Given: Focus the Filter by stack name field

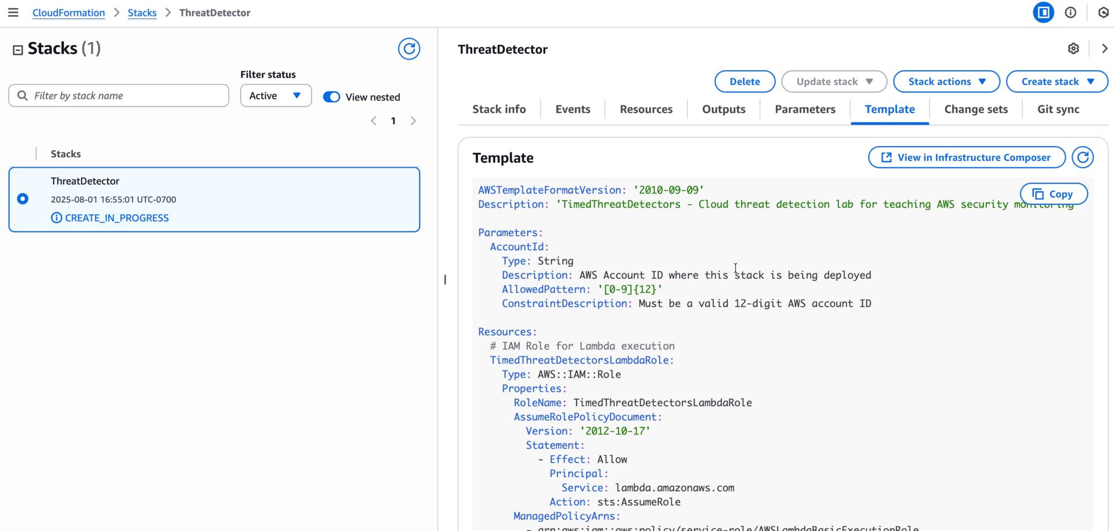Looking at the screenshot, I should [119, 96].
